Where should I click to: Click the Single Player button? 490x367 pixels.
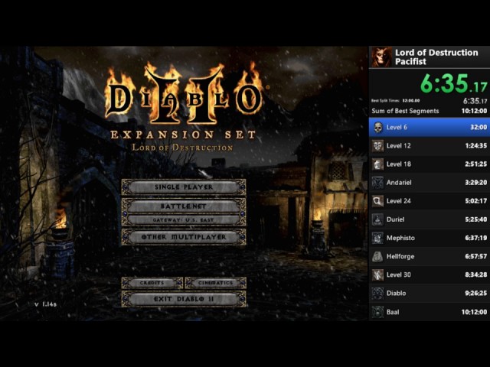(x=184, y=187)
